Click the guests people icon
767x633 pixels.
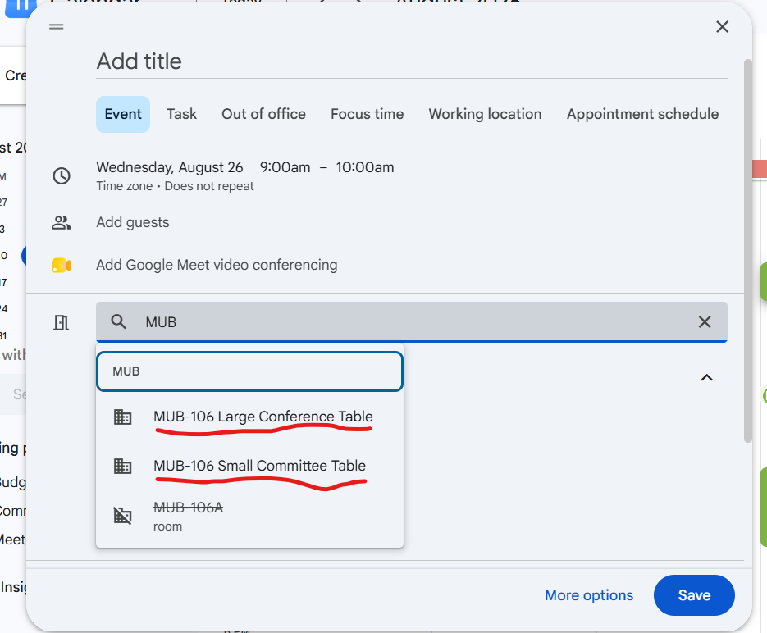[62, 222]
